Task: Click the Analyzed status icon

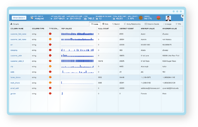Action: click(32, 18)
